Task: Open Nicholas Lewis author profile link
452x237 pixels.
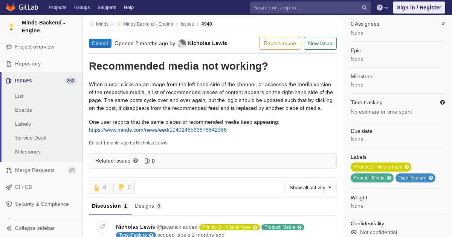Action: pos(207,43)
